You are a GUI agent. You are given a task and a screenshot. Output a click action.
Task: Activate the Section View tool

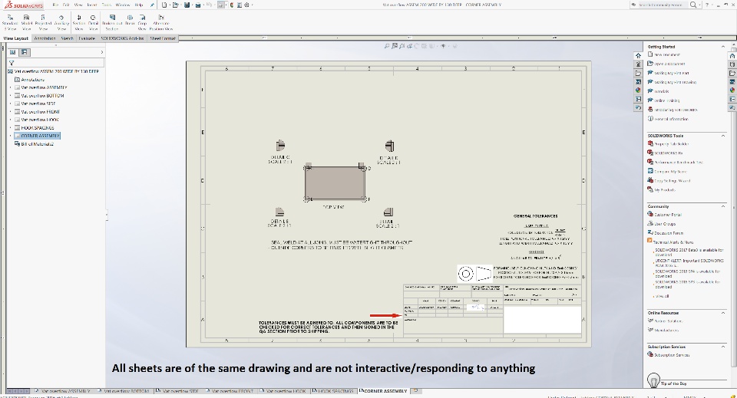tap(79, 22)
